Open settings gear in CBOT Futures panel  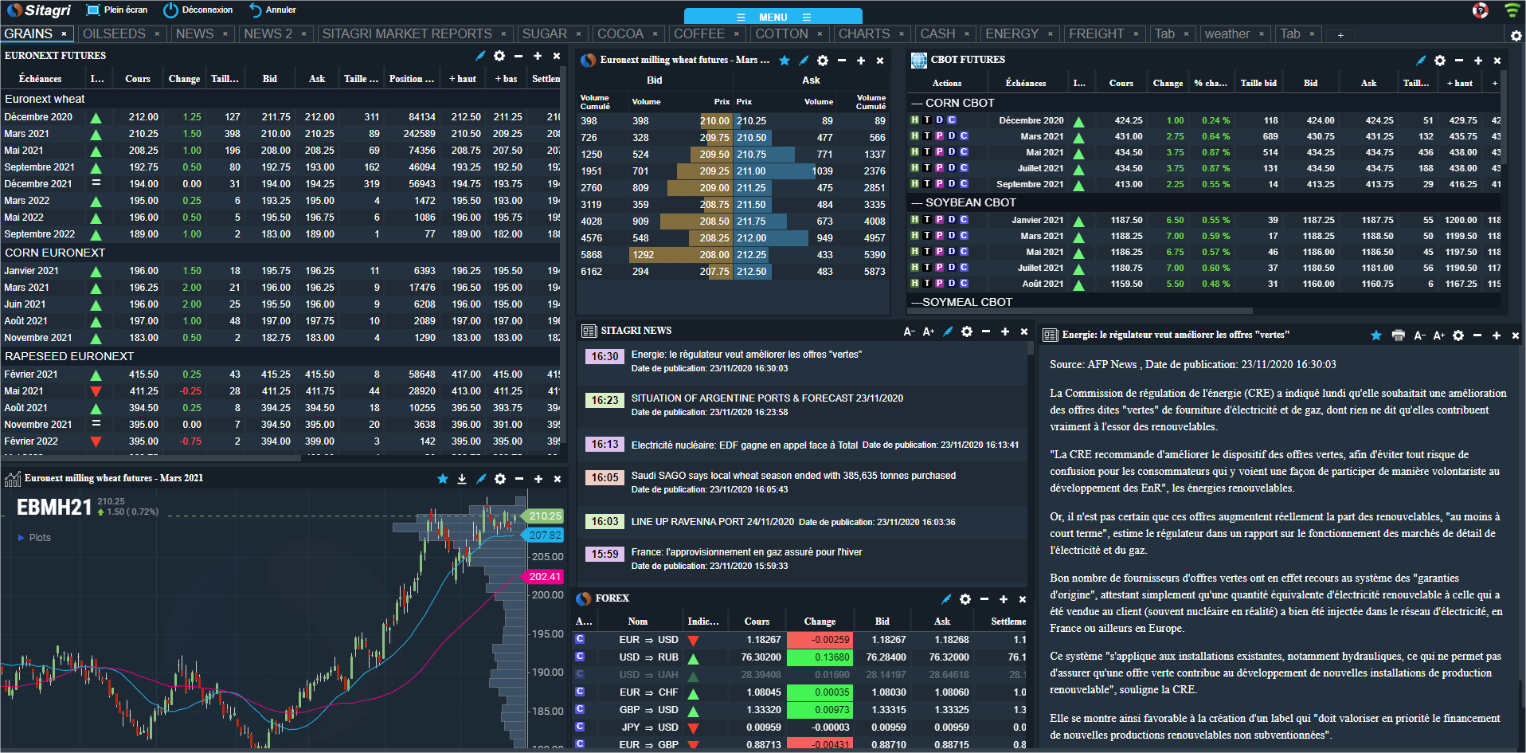coord(1440,61)
